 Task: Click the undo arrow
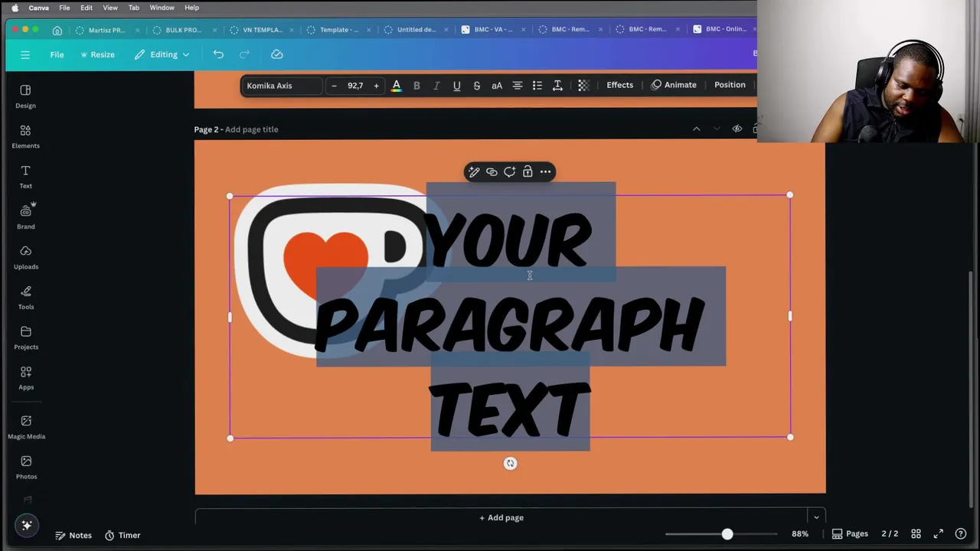coord(218,54)
